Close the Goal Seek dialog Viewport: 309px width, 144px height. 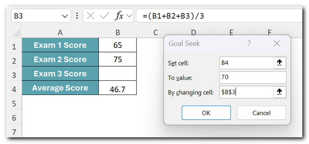pos(277,44)
